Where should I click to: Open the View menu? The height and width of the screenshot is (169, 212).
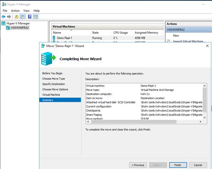[26, 11]
